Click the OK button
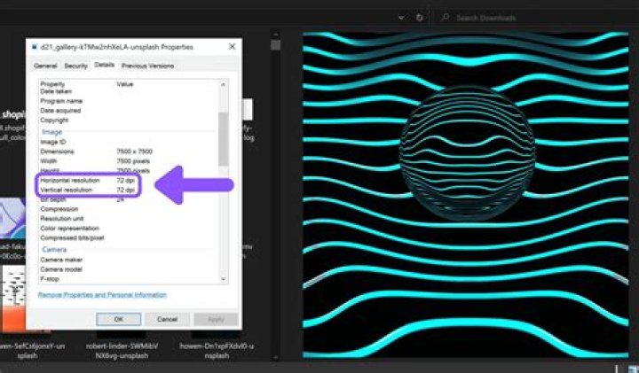Screen dimensions: 639x373 (119, 319)
